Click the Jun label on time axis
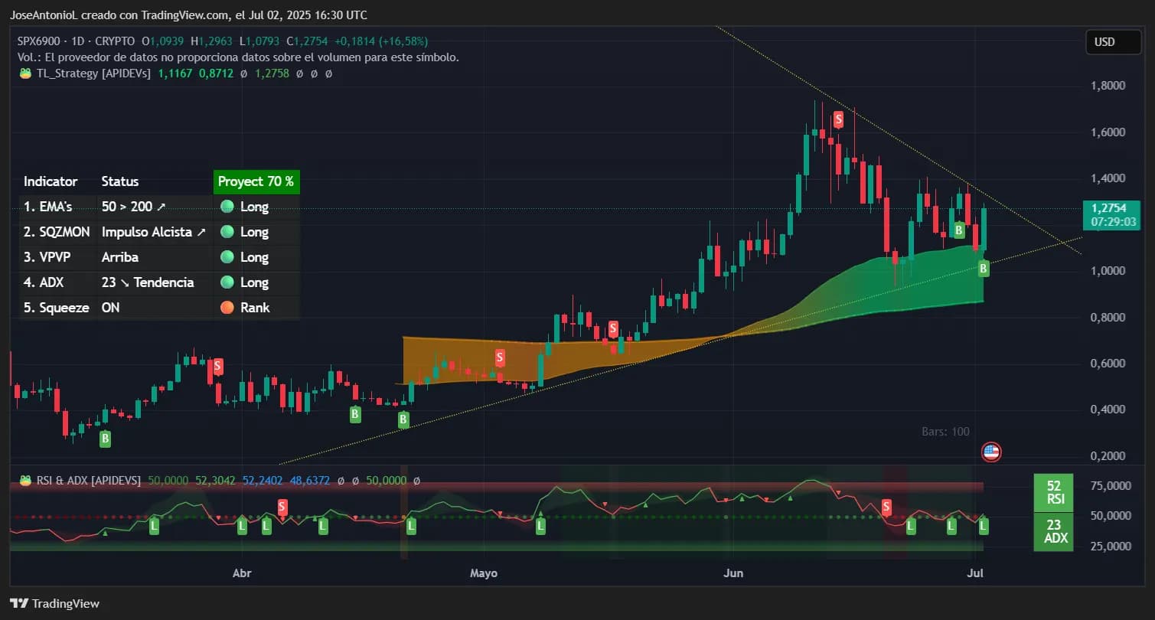 (733, 573)
